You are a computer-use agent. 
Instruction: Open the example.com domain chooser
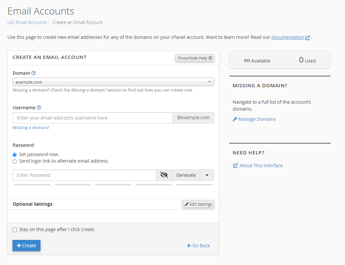[x=113, y=82]
